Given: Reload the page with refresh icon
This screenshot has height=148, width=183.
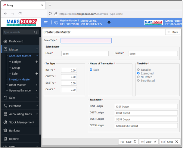Looking at the screenshot, I should 20,14.
